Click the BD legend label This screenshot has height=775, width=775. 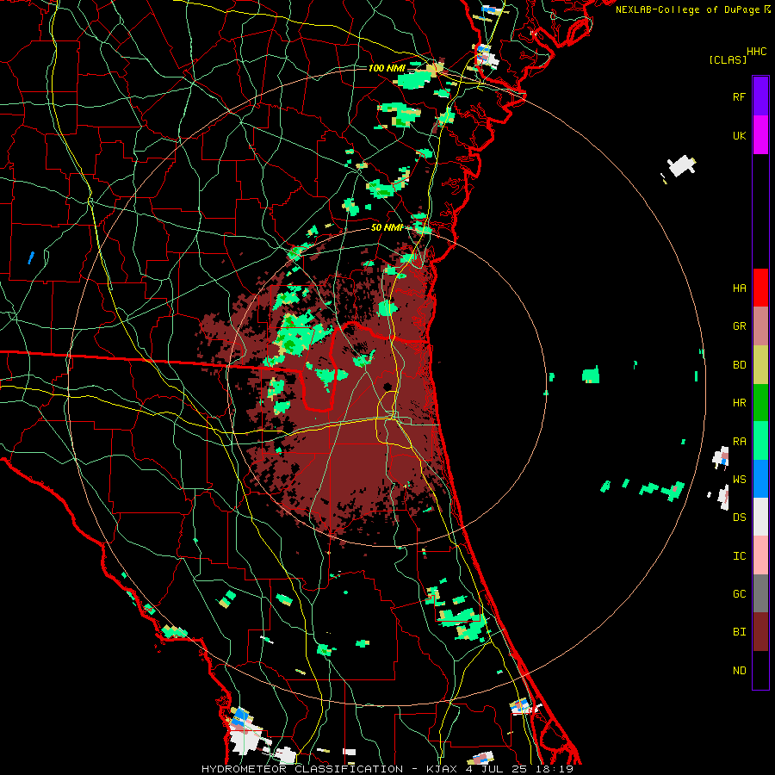coord(739,365)
